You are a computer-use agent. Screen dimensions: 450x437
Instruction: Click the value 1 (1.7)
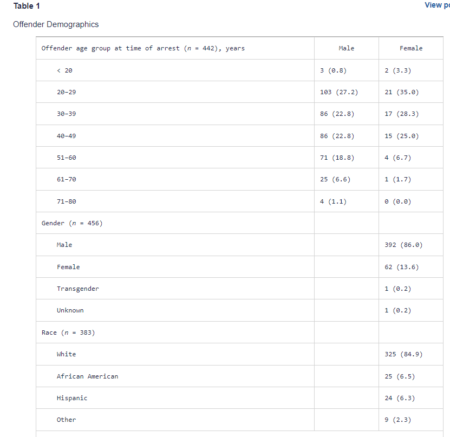coord(398,179)
